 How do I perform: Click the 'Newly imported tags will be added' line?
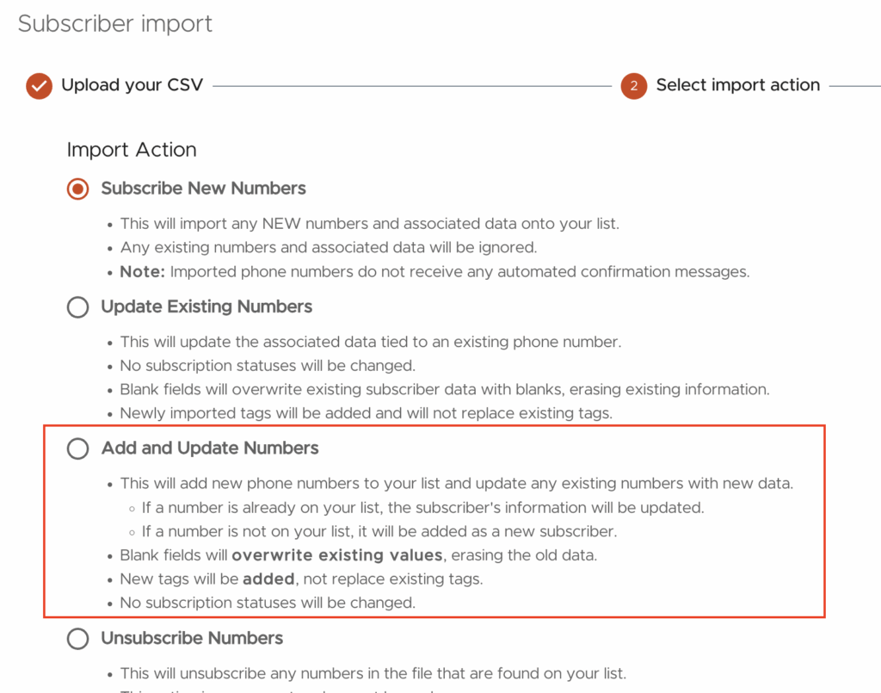tap(366, 413)
